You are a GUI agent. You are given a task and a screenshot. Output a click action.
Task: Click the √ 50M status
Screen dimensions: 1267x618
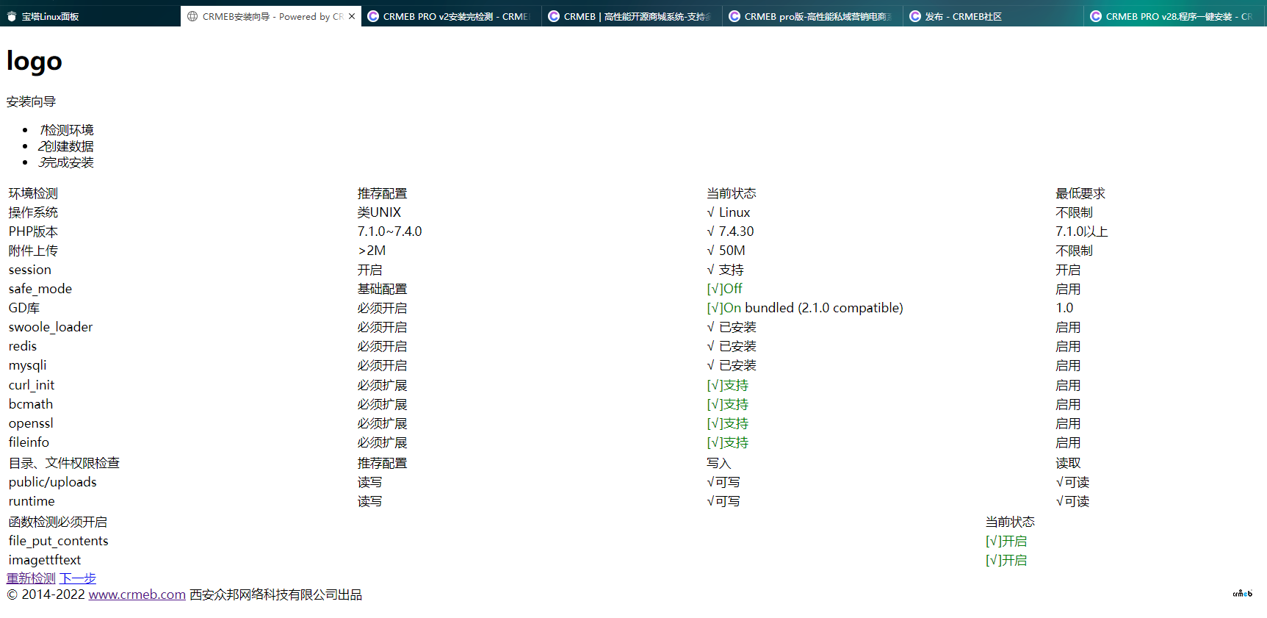point(726,251)
